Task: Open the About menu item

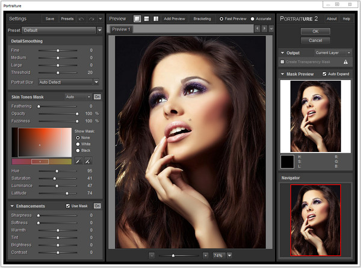Action: coord(332,19)
